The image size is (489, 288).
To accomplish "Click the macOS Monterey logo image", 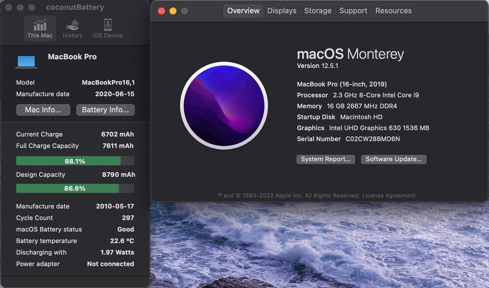I will [224, 106].
